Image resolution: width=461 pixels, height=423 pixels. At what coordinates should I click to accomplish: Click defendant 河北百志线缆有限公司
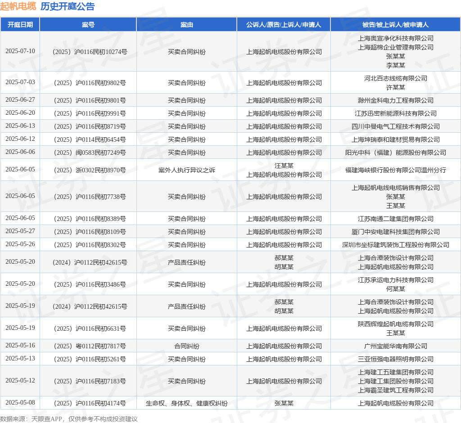point(395,78)
